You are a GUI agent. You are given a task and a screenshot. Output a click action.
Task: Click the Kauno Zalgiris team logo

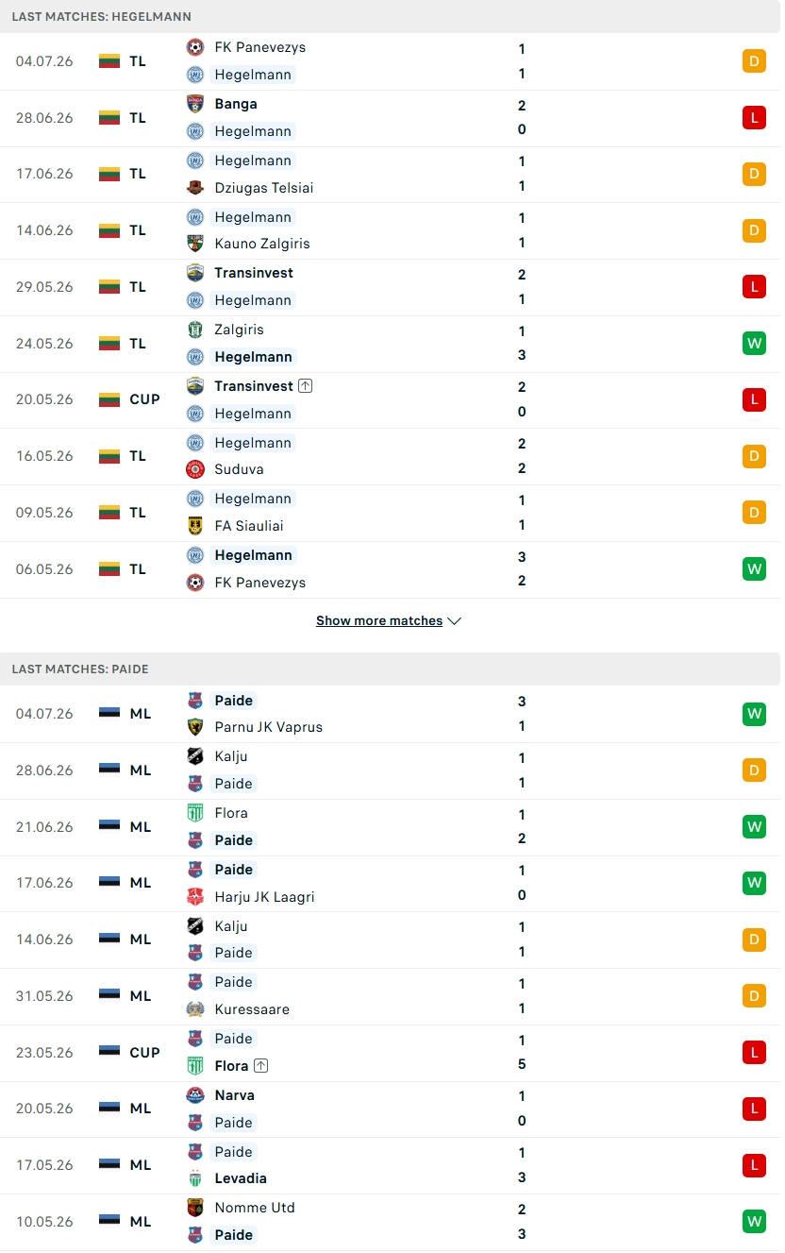[195, 243]
